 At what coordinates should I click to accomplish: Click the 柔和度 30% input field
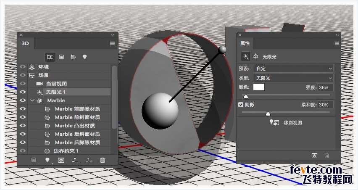325,105
